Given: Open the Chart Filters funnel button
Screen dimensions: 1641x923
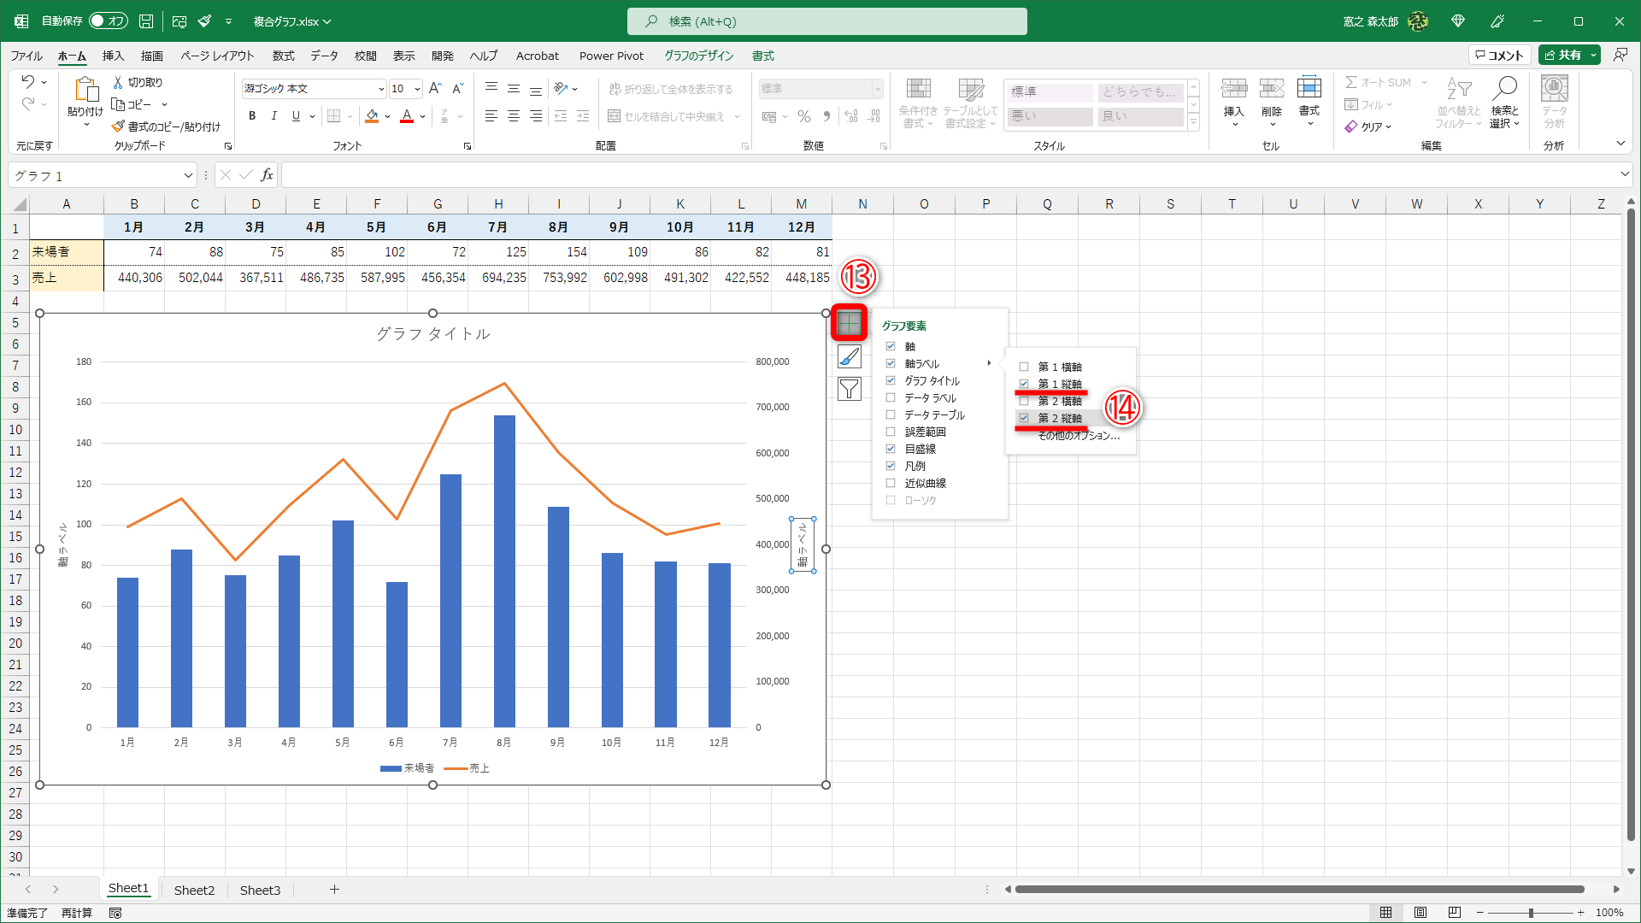Looking at the screenshot, I should click(x=849, y=390).
